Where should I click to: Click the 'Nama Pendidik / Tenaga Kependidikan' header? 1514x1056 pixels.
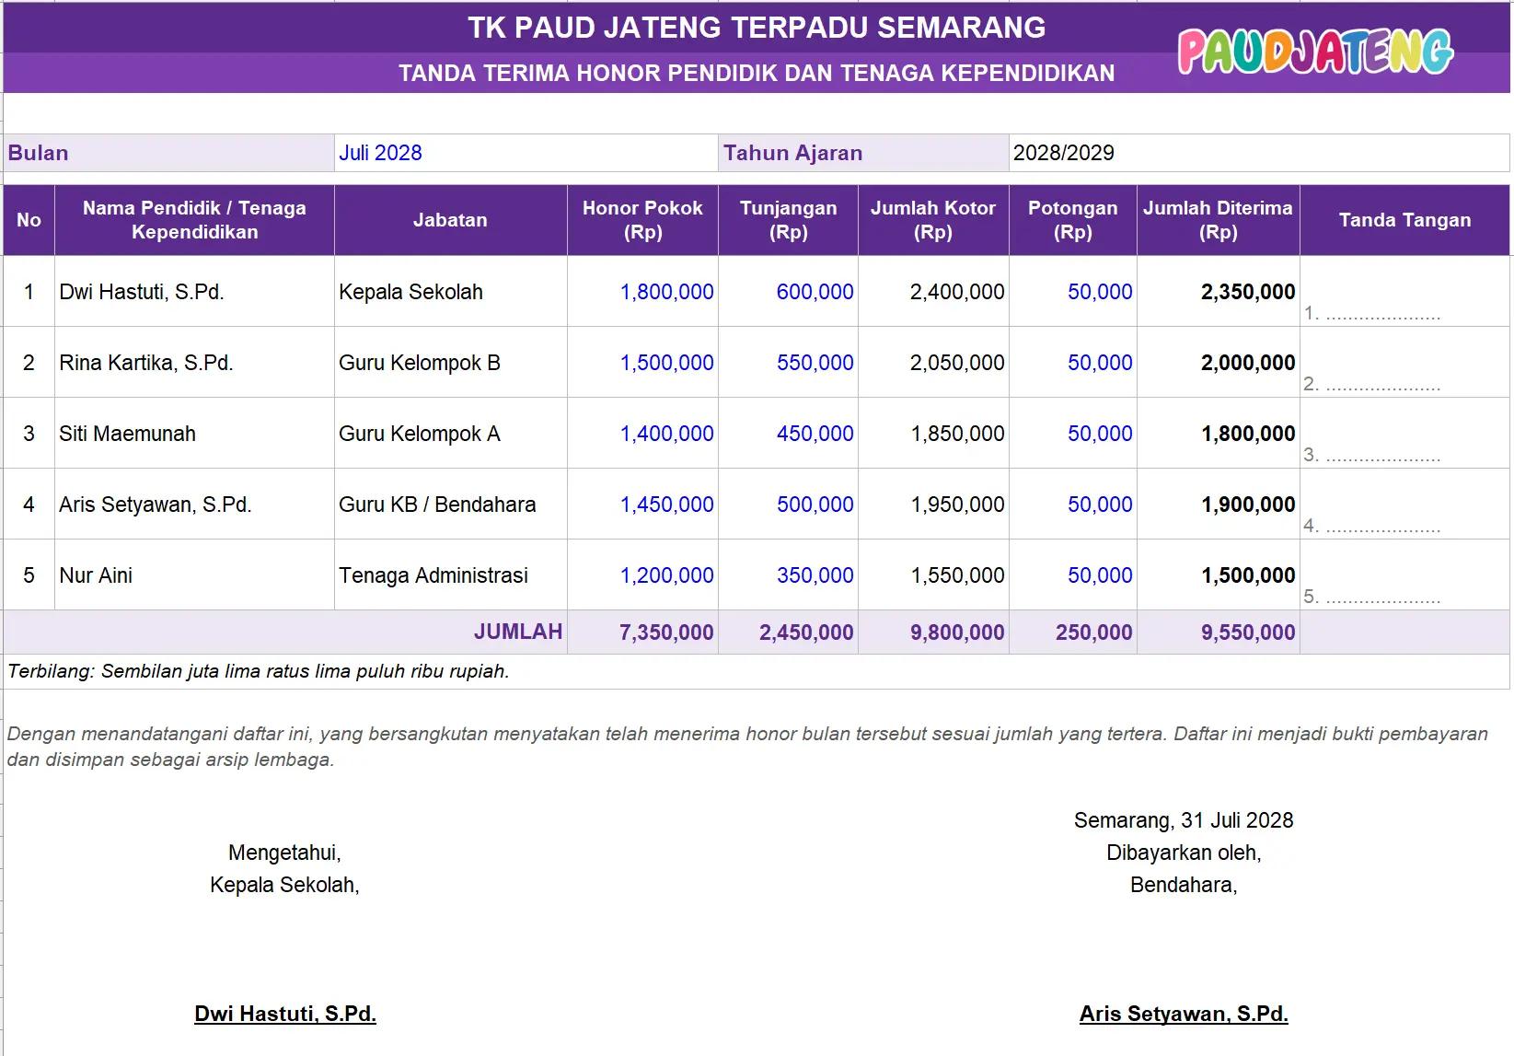coord(194,220)
